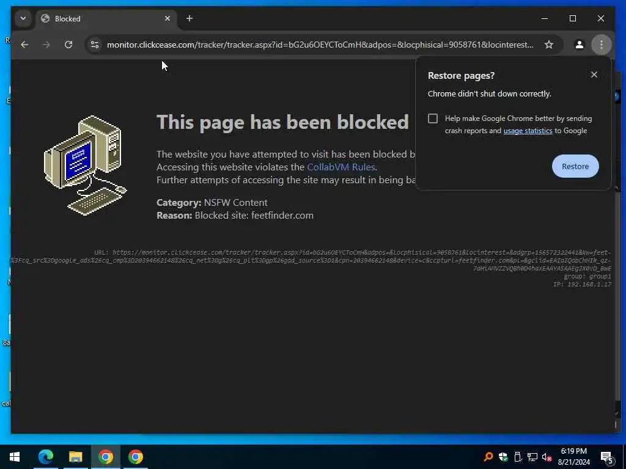
Task: Click the 'group: group1' text
Action: [587, 277]
